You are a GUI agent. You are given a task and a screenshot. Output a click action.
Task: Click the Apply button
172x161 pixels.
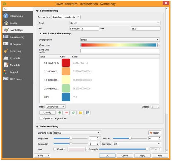click(142, 156)
